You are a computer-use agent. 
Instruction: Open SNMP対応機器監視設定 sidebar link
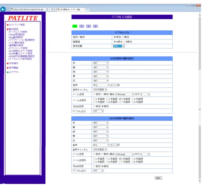pos(22,56)
